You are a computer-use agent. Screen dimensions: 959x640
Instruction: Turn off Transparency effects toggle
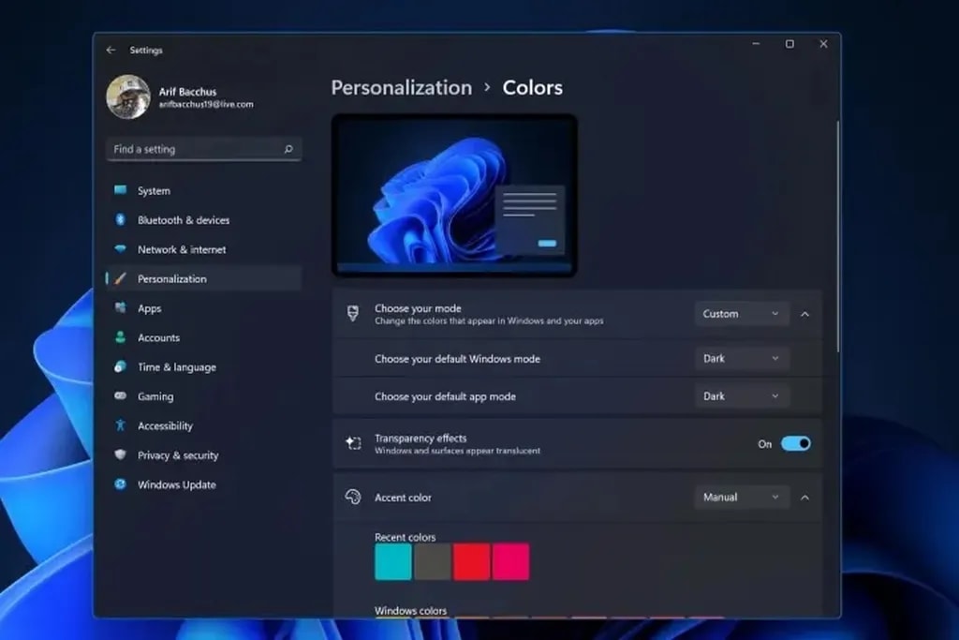(x=795, y=444)
